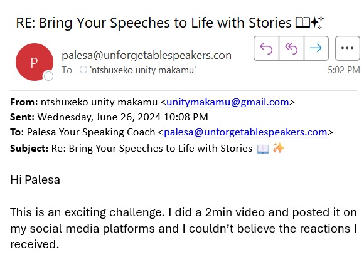
Task: Click the red sender avatar labeled P
Action: click(x=35, y=62)
